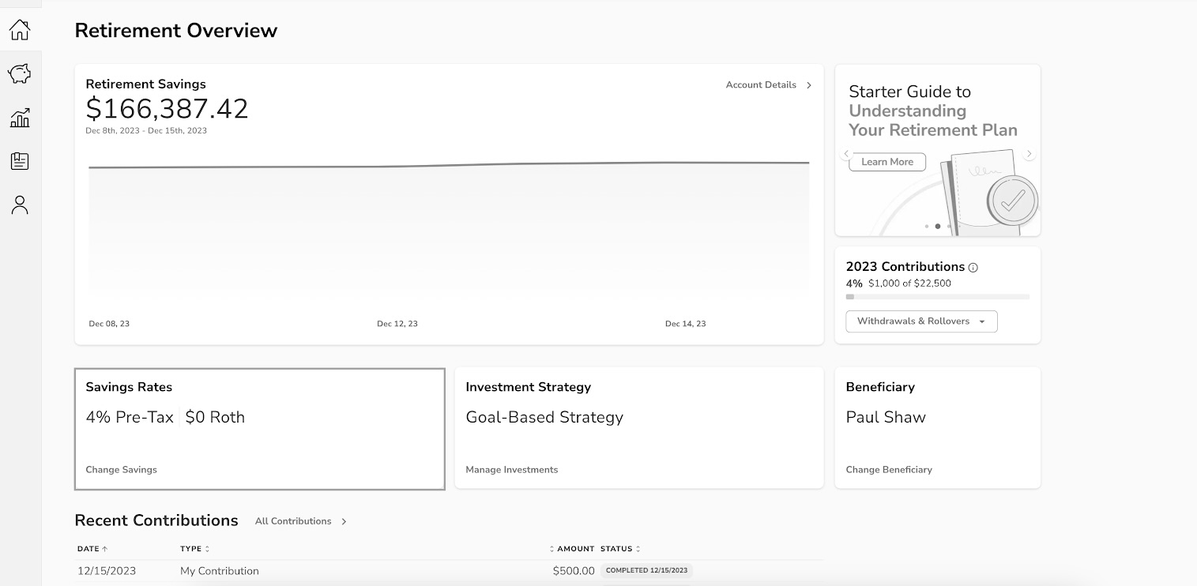The image size is (1197, 586).
Task: Sort contributions by Status column
Action: pyautogui.click(x=620, y=549)
